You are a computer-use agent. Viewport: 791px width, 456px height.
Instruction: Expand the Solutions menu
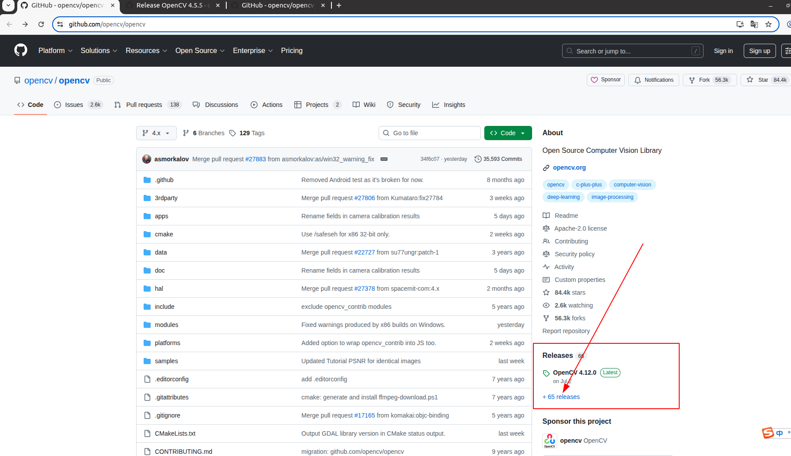click(99, 51)
